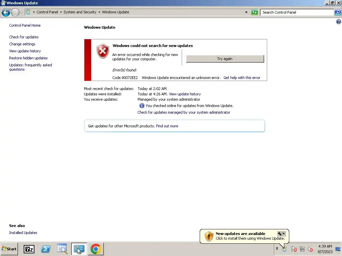The width and height of the screenshot is (342, 256).
Task: Open the checklist magnifier taskbar app
Action: click(62, 249)
